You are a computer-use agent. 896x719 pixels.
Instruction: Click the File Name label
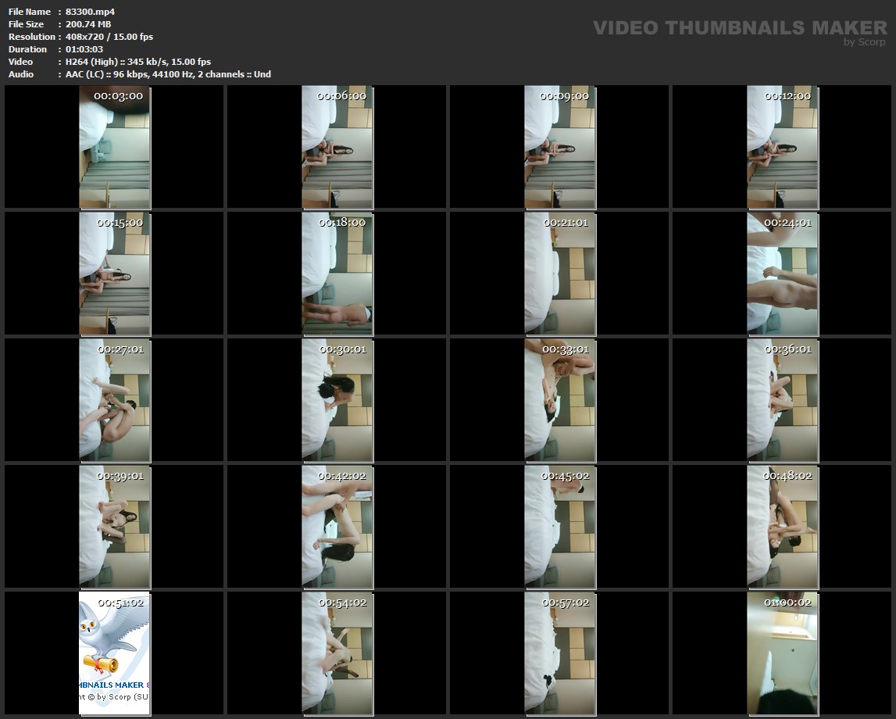point(30,12)
